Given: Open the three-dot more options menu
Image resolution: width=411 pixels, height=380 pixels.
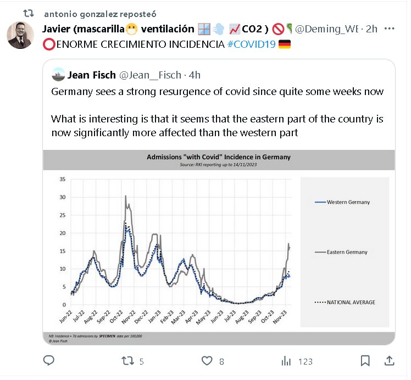Looking at the screenshot, I should (390, 29).
